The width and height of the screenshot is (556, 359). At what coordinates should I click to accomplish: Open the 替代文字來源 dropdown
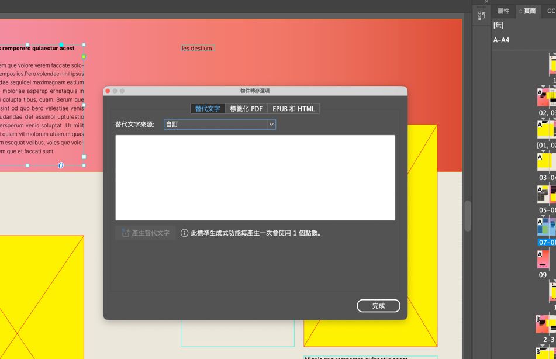(219, 125)
